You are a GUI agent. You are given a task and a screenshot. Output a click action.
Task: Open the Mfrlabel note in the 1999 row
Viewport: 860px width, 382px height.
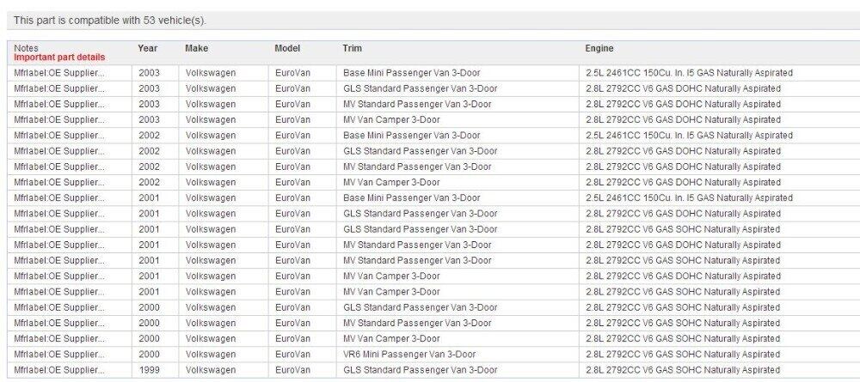tap(59, 370)
